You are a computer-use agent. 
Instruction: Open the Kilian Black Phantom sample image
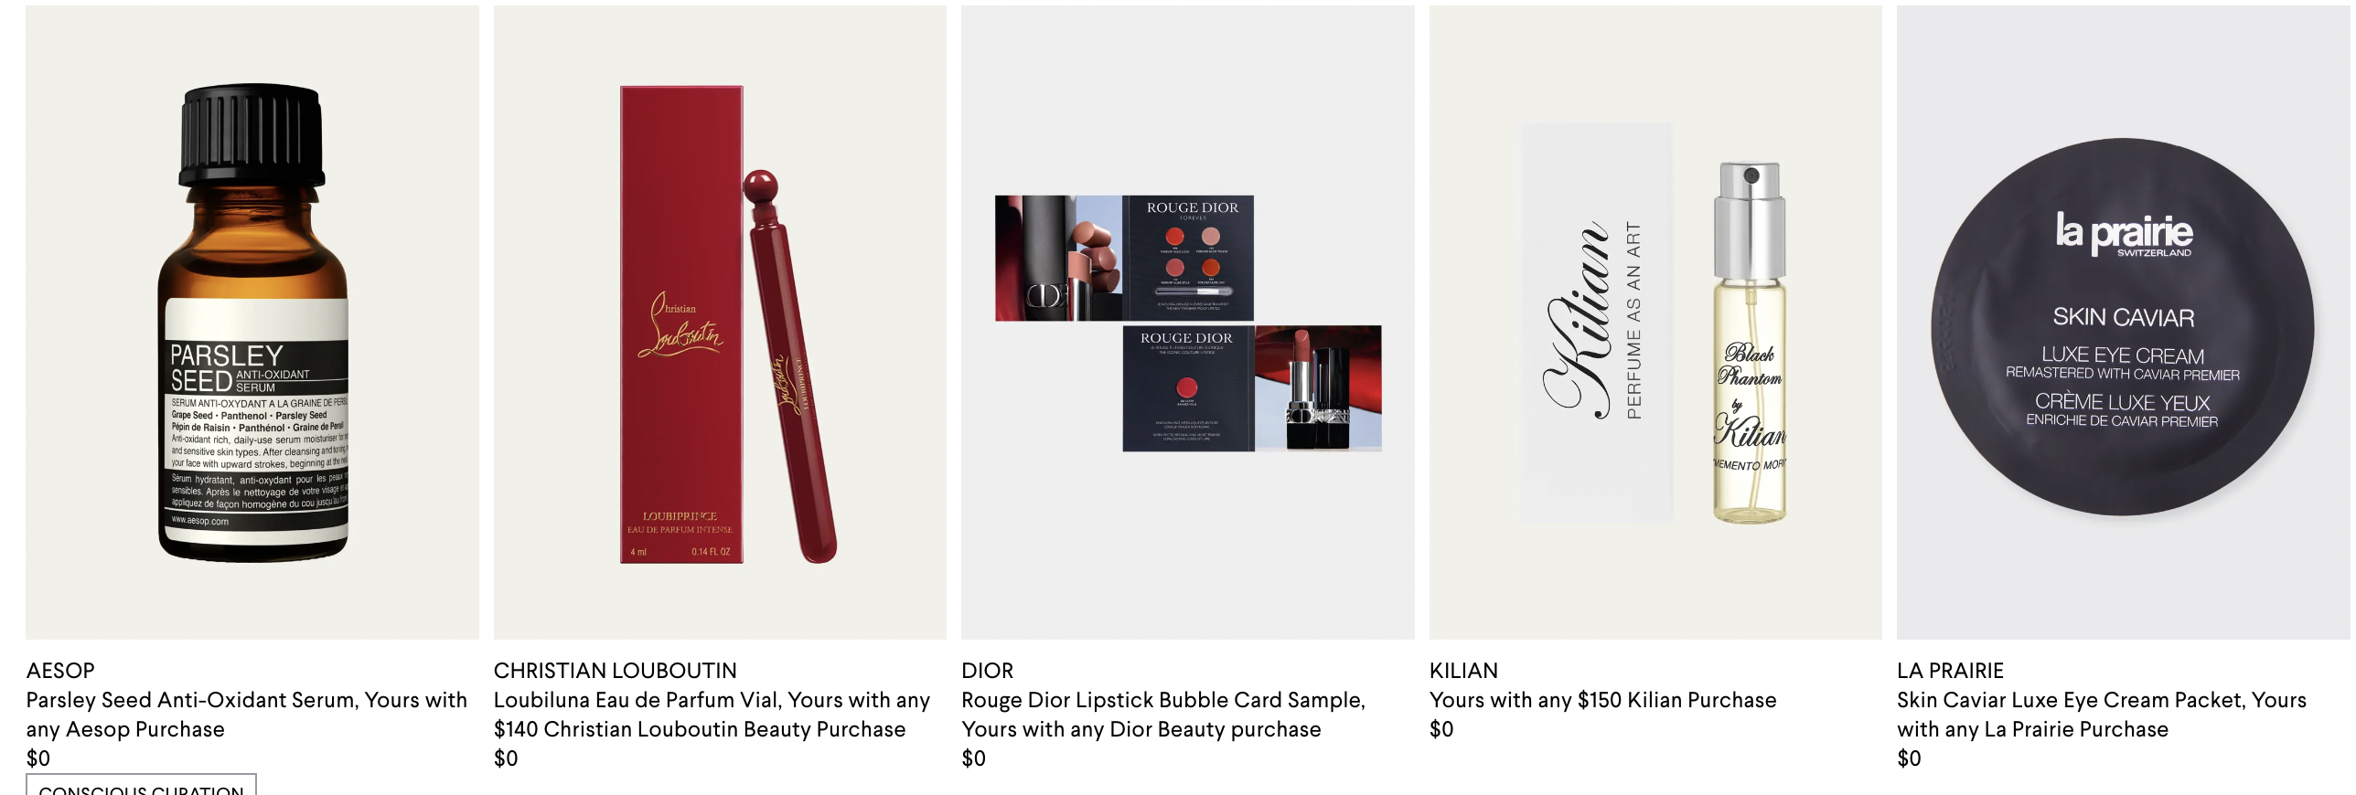[1655, 323]
